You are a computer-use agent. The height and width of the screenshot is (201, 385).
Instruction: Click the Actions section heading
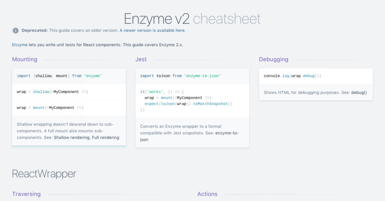click(207, 194)
